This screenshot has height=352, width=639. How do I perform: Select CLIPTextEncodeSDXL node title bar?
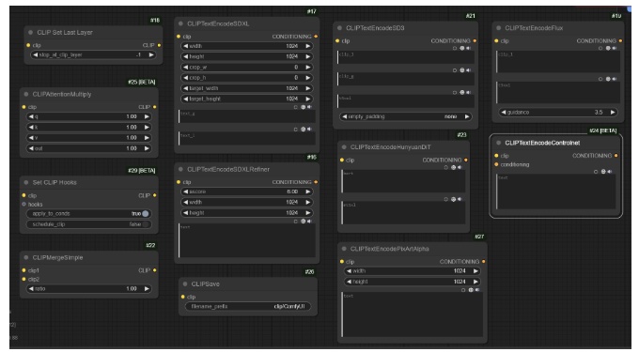247,23
